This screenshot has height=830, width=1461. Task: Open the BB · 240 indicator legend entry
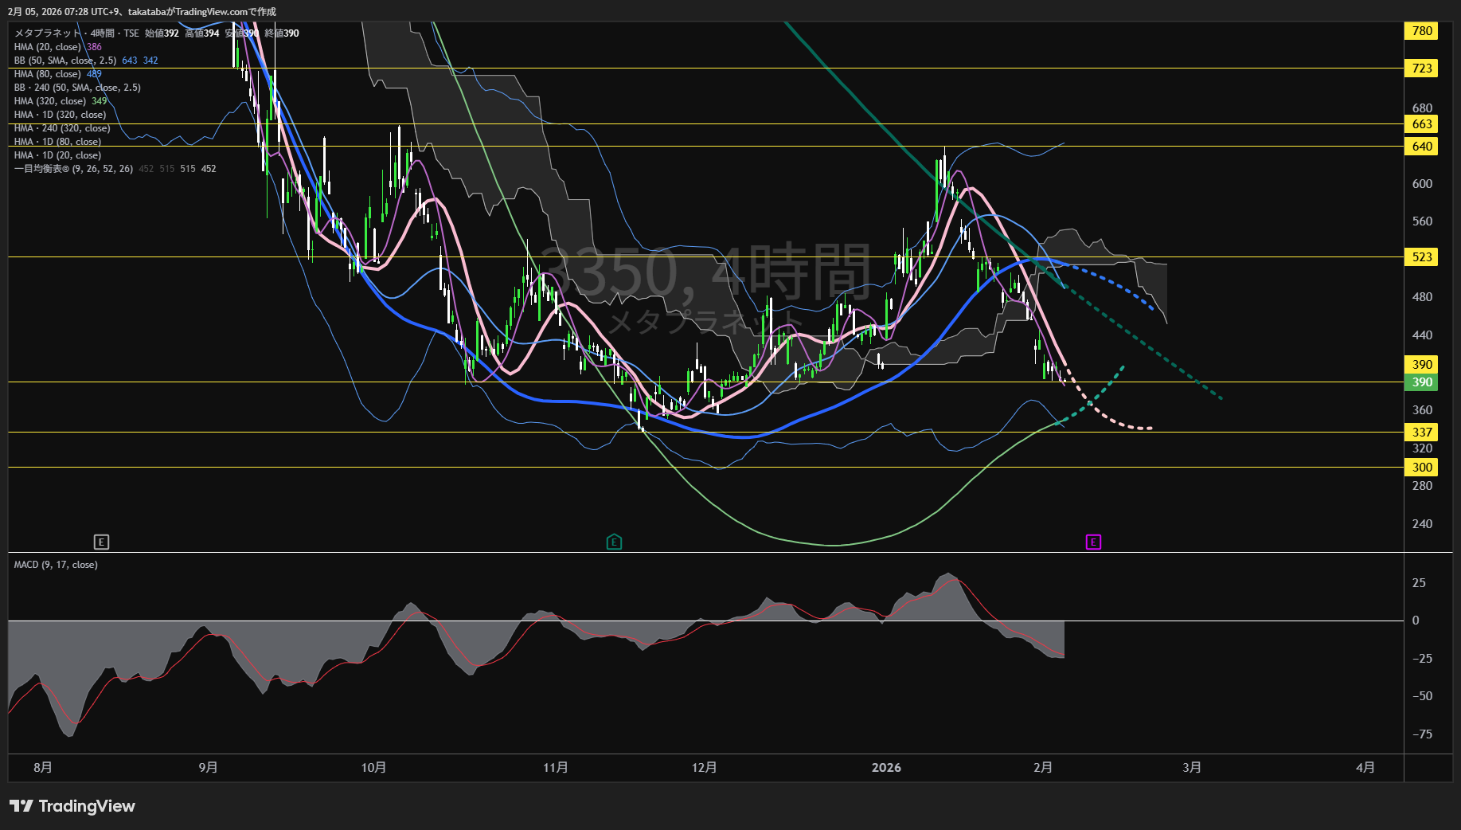click(x=77, y=88)
